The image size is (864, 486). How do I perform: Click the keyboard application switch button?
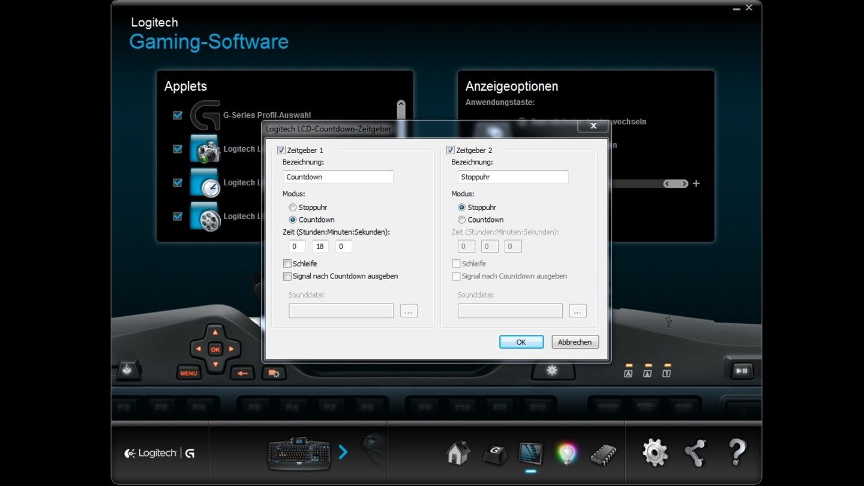point(274,373)
